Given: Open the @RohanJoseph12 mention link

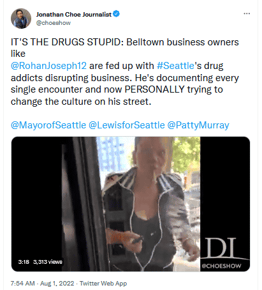Looking at the screenshot, I should click(48, 66).
